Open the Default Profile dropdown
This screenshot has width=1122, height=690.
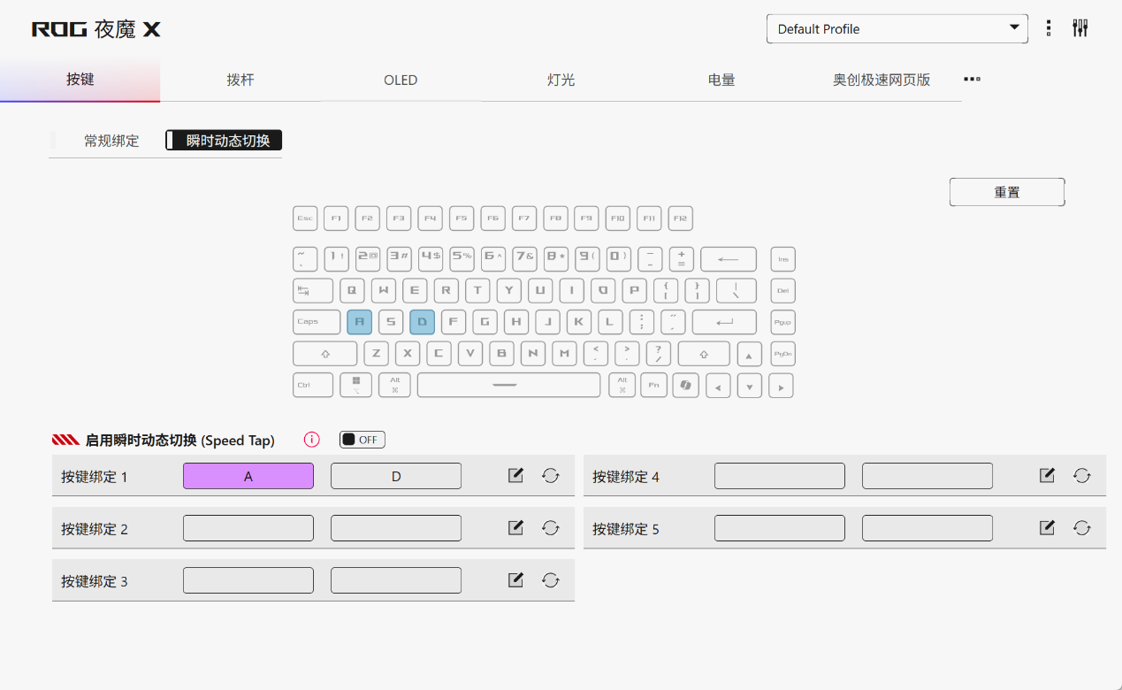(897, 28)
